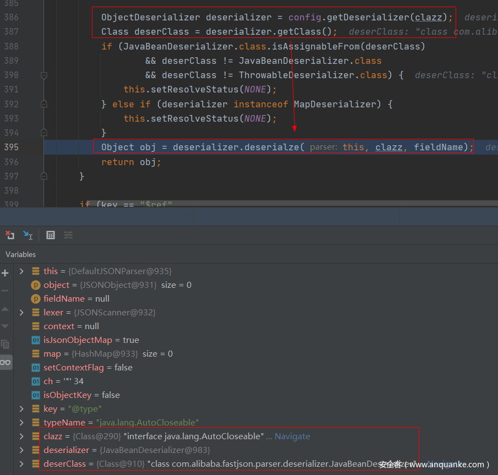Select the Variables panel tab

pyautogui.click(x=20, y=254)
